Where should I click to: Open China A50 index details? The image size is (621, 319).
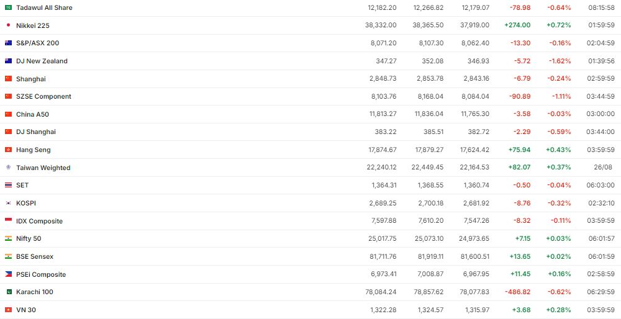(32, 114)
